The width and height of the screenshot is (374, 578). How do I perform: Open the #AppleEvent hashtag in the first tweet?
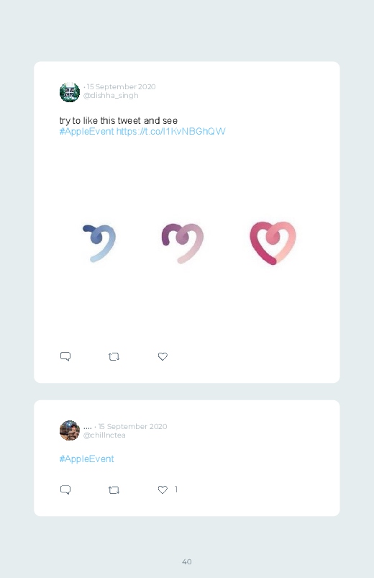pyautogui.click(x=86, y=132)
